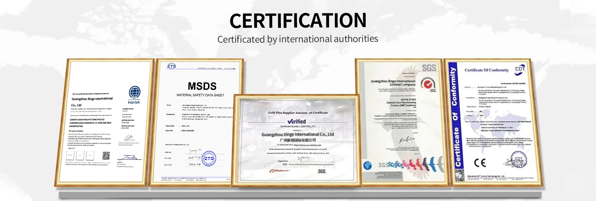Screen dimensions: 596x201
Task: Click the Verified checkmark logo
Action: pos(296,122)
